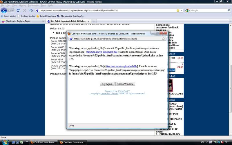The width and height of the screenshot is (232, 145).
Task: Bookmark this page with the star icon
Action: tap(178, 10)
